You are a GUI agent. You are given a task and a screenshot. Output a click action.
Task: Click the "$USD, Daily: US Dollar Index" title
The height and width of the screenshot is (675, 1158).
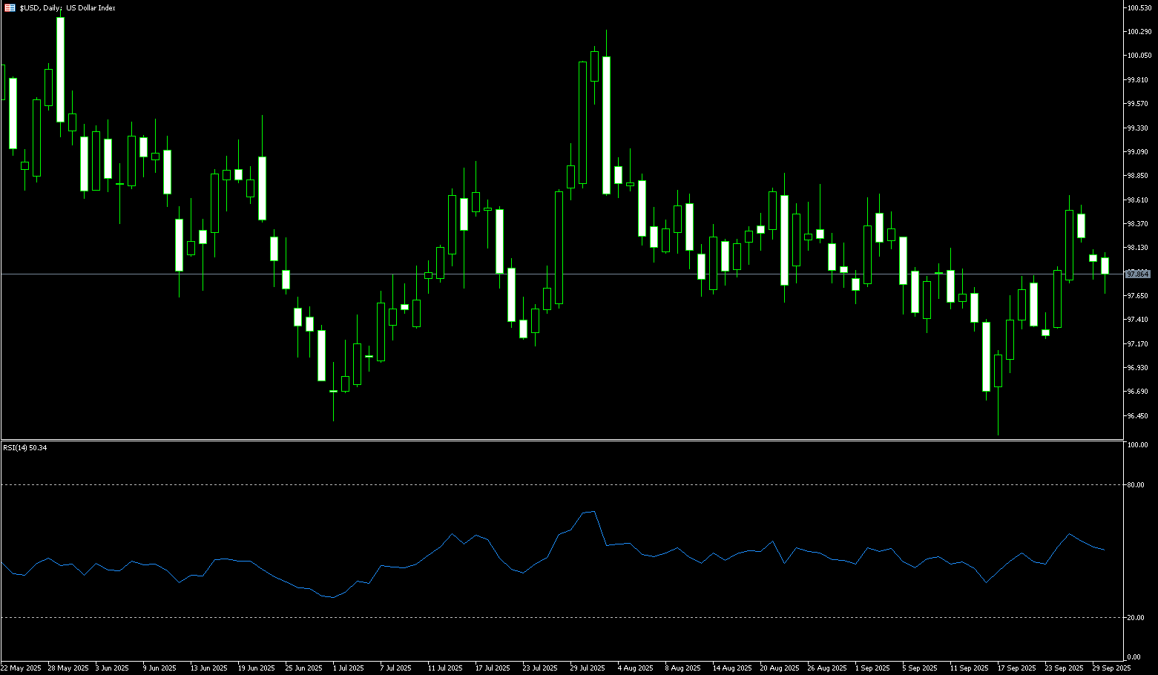pyautogui.click(x=68, y=7)
